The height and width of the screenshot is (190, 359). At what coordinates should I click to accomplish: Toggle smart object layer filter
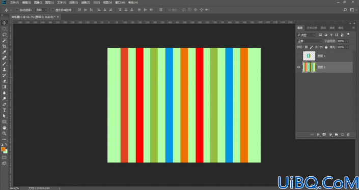point(342,35)
